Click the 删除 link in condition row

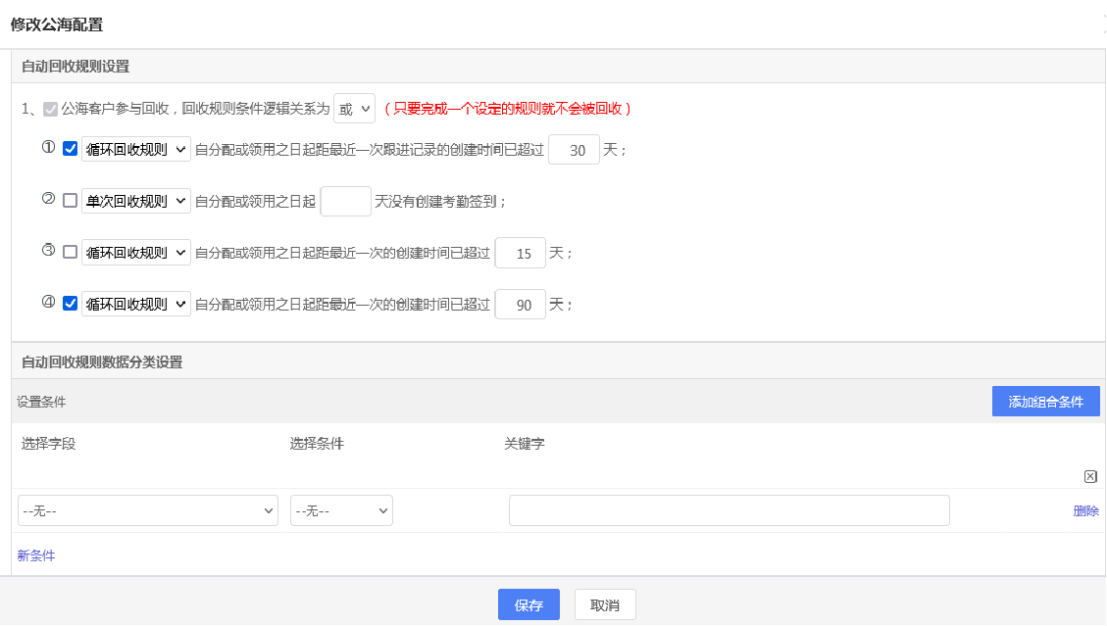tap(1085, 510)
